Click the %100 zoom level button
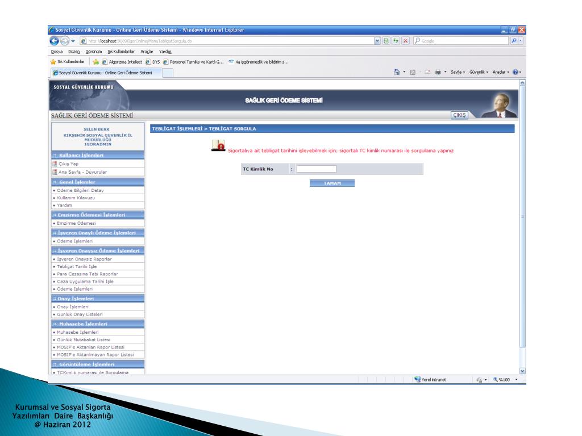The image size is (582, 436). [501, 380]
